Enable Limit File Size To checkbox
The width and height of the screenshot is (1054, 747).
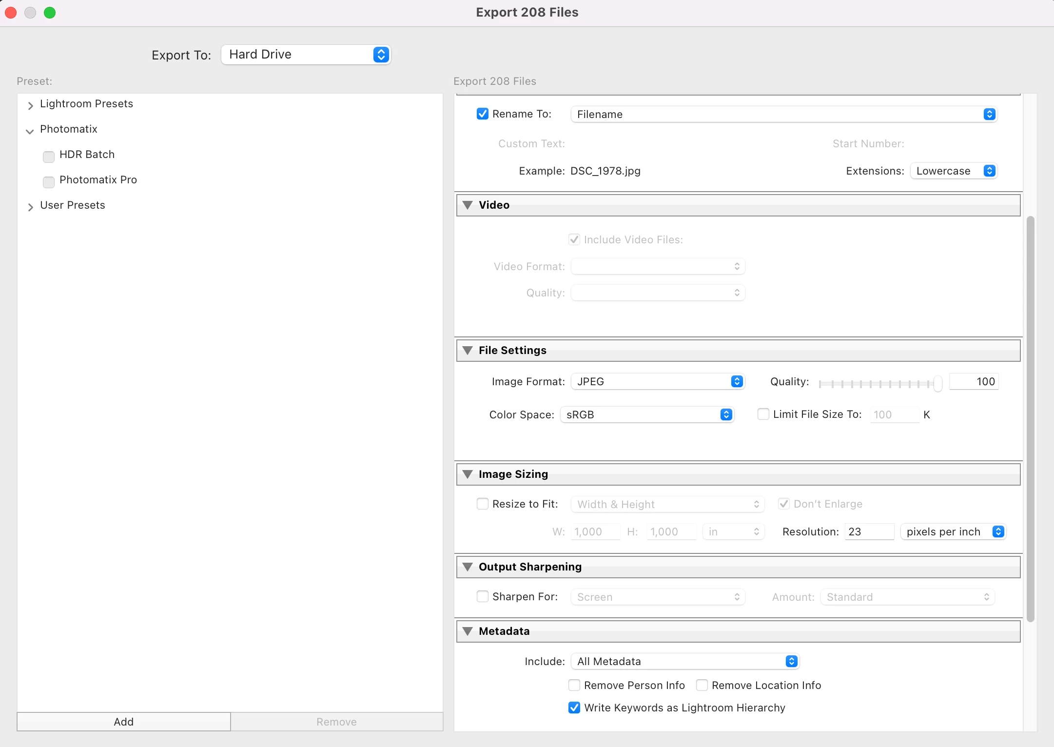(763, 414)
